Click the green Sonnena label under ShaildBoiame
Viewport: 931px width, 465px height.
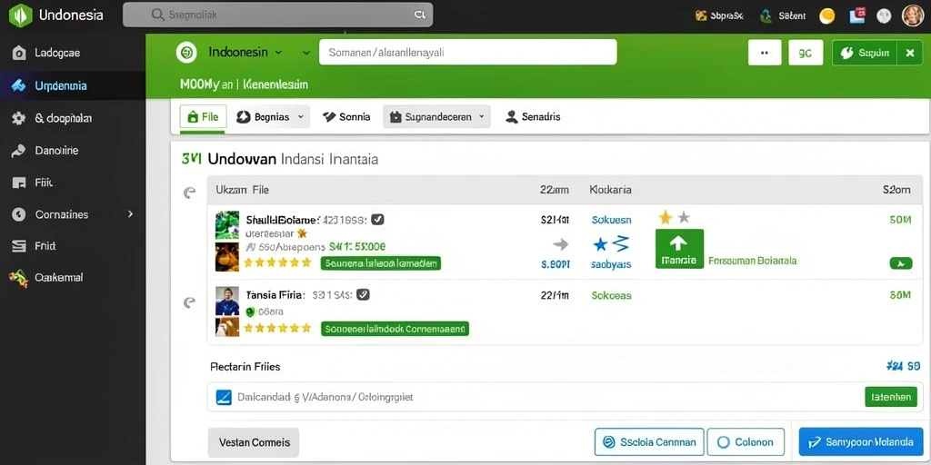pyautogui.click(x=381, y=263)
